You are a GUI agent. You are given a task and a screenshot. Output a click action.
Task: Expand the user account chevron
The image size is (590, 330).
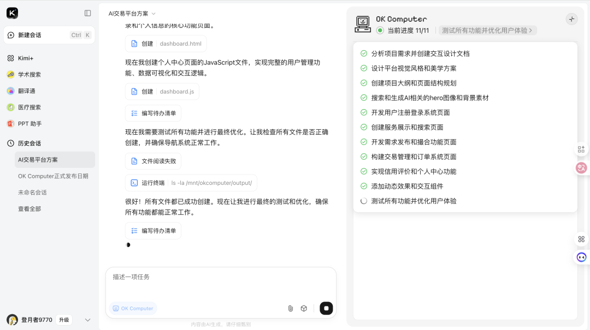pos(87,320)
